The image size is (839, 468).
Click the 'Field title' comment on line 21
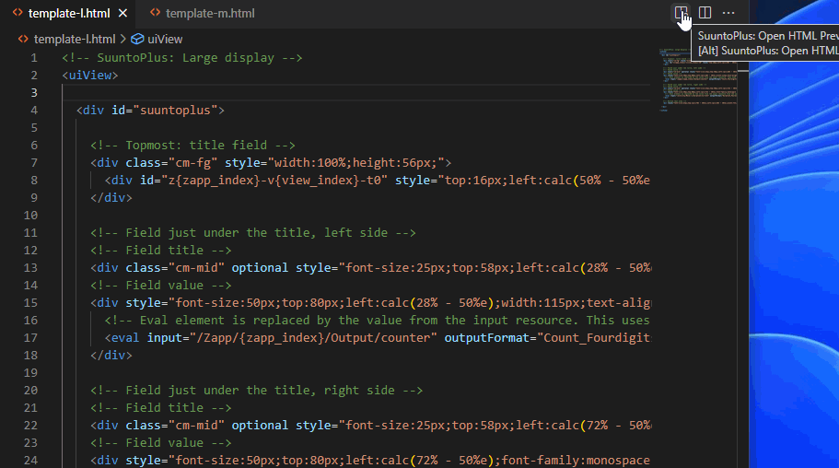161,408
